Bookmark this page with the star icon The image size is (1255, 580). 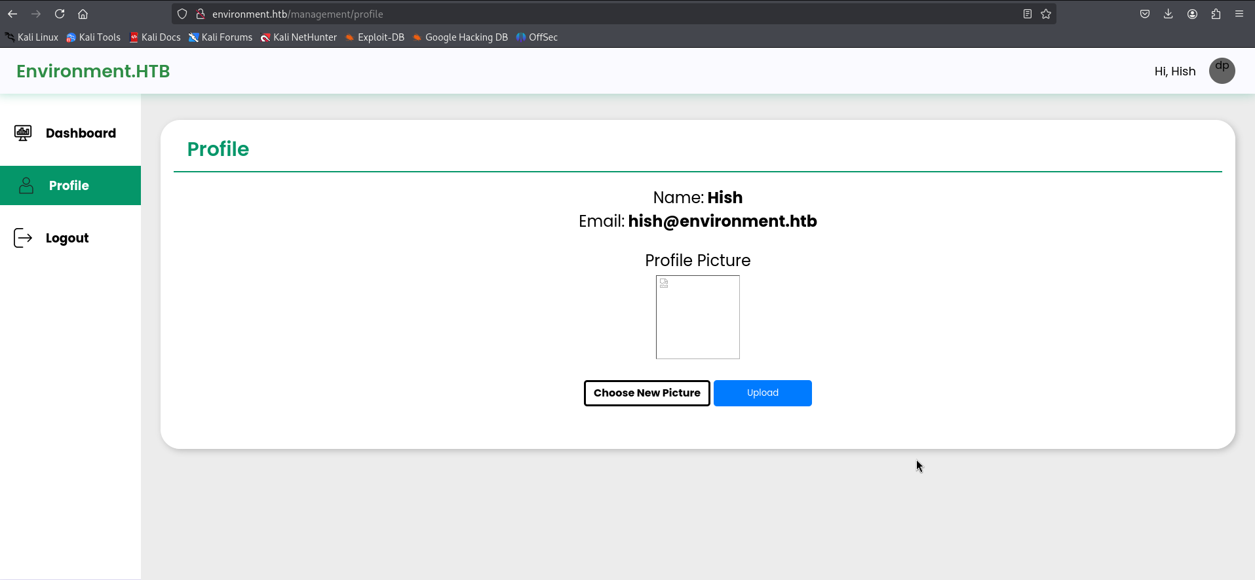(x=1046, y=14)
